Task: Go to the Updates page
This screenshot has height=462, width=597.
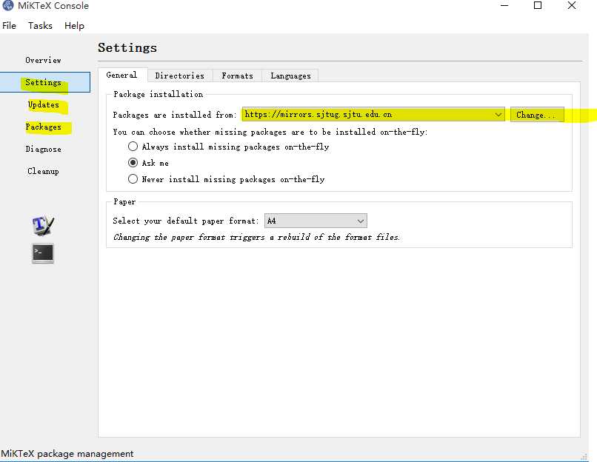Action: tap(44, 104)
